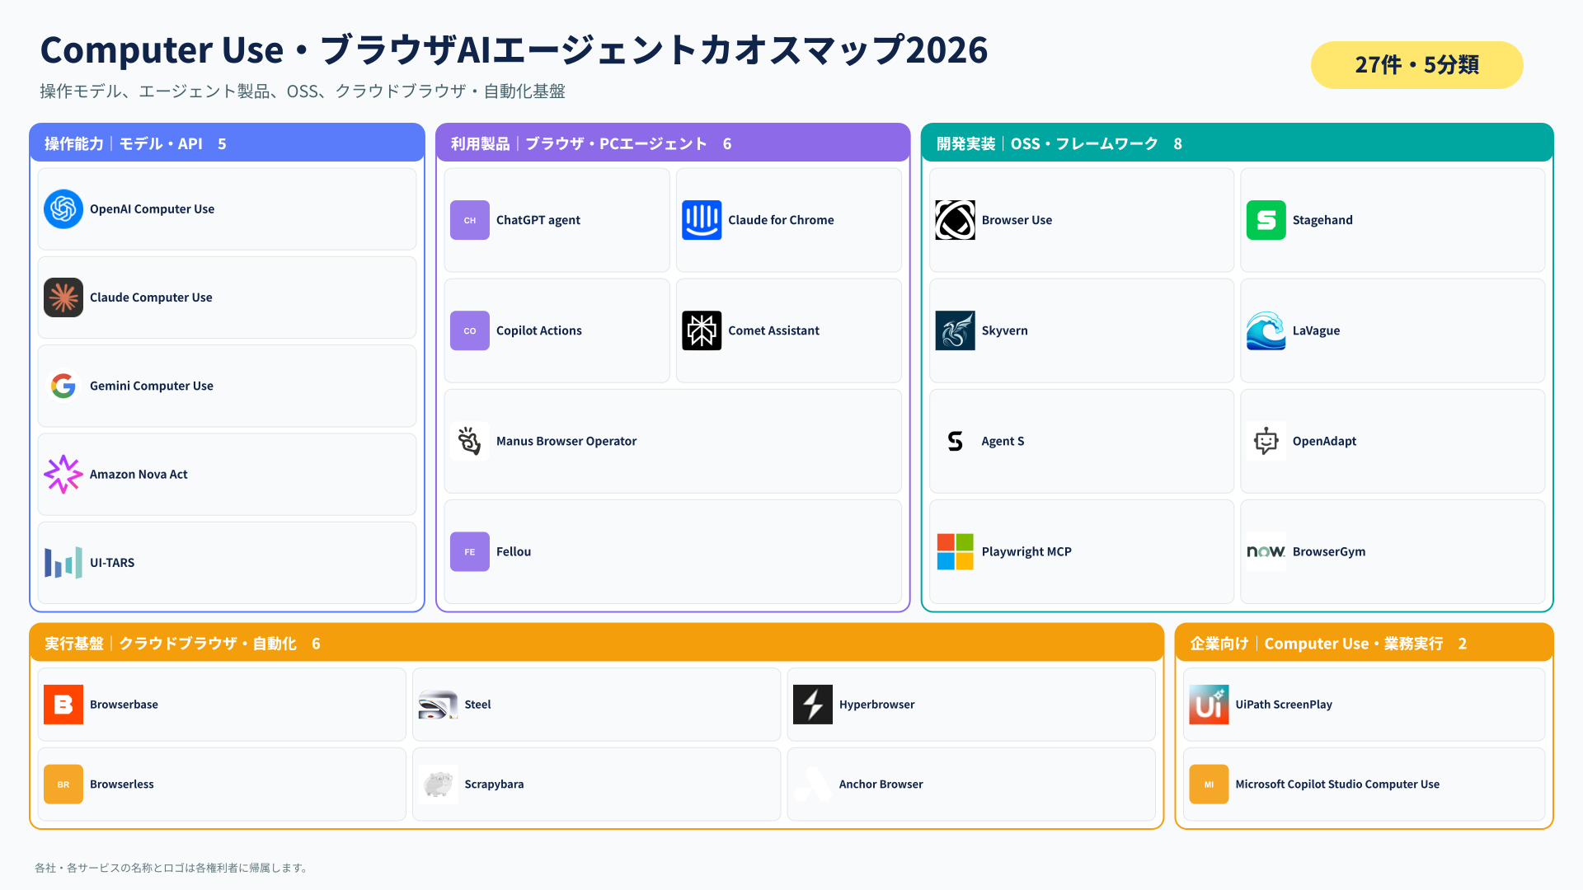Click the Copilot Actions CO icon
This screenshot has width=1583, height=890.
[x=470, y=330]
